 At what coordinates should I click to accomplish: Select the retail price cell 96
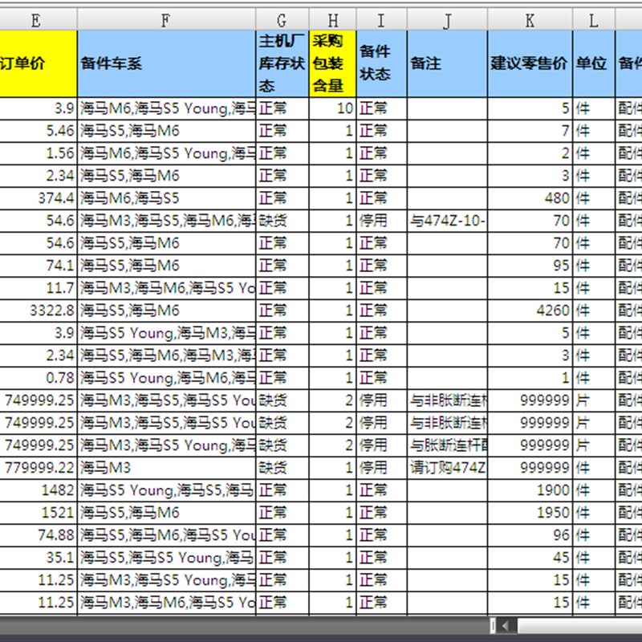click(530, 535)
